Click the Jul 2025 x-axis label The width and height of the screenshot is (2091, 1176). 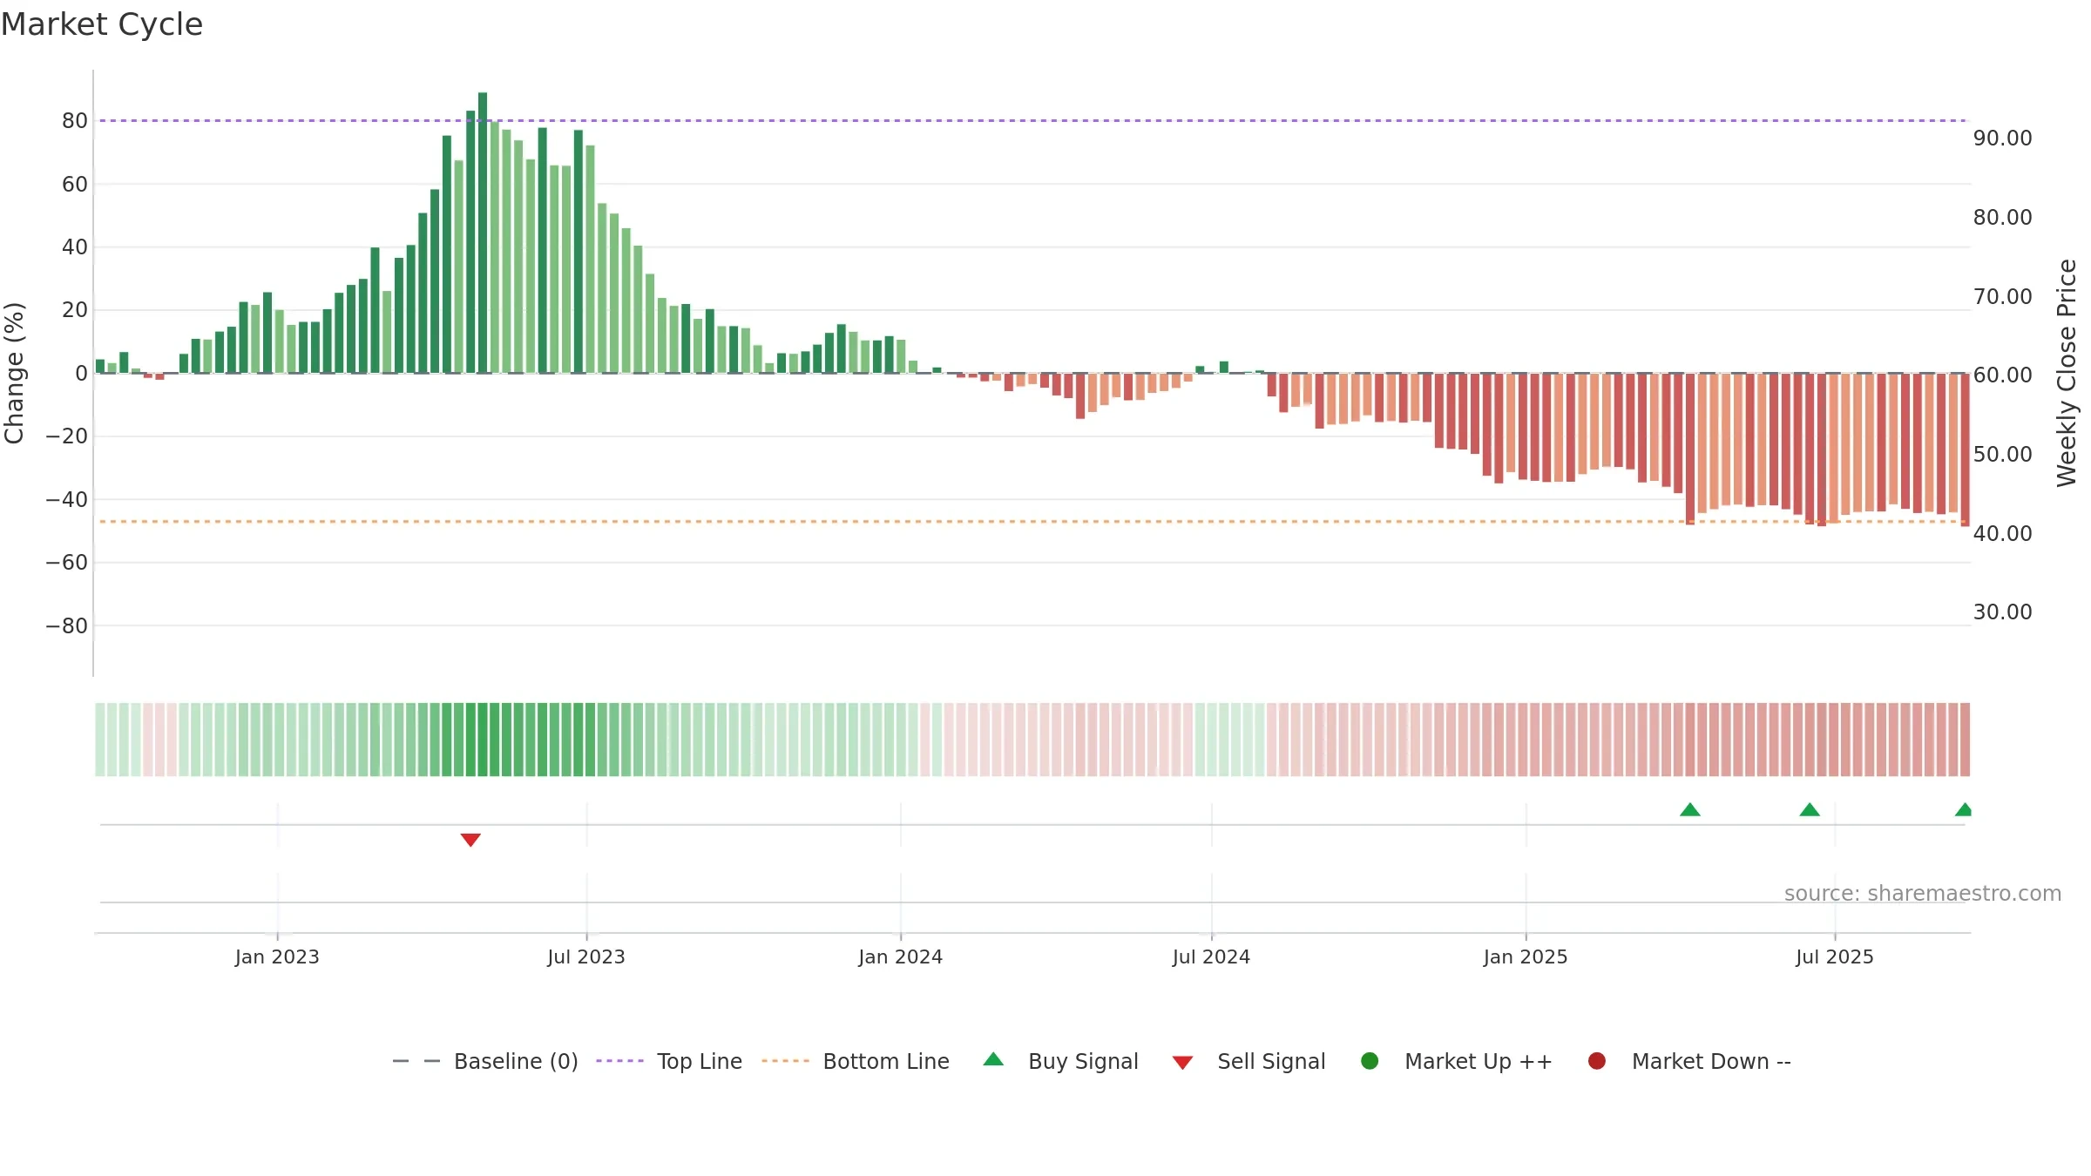(1835, 956)
